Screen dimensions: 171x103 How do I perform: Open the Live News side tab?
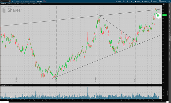[x=170, y=59]
